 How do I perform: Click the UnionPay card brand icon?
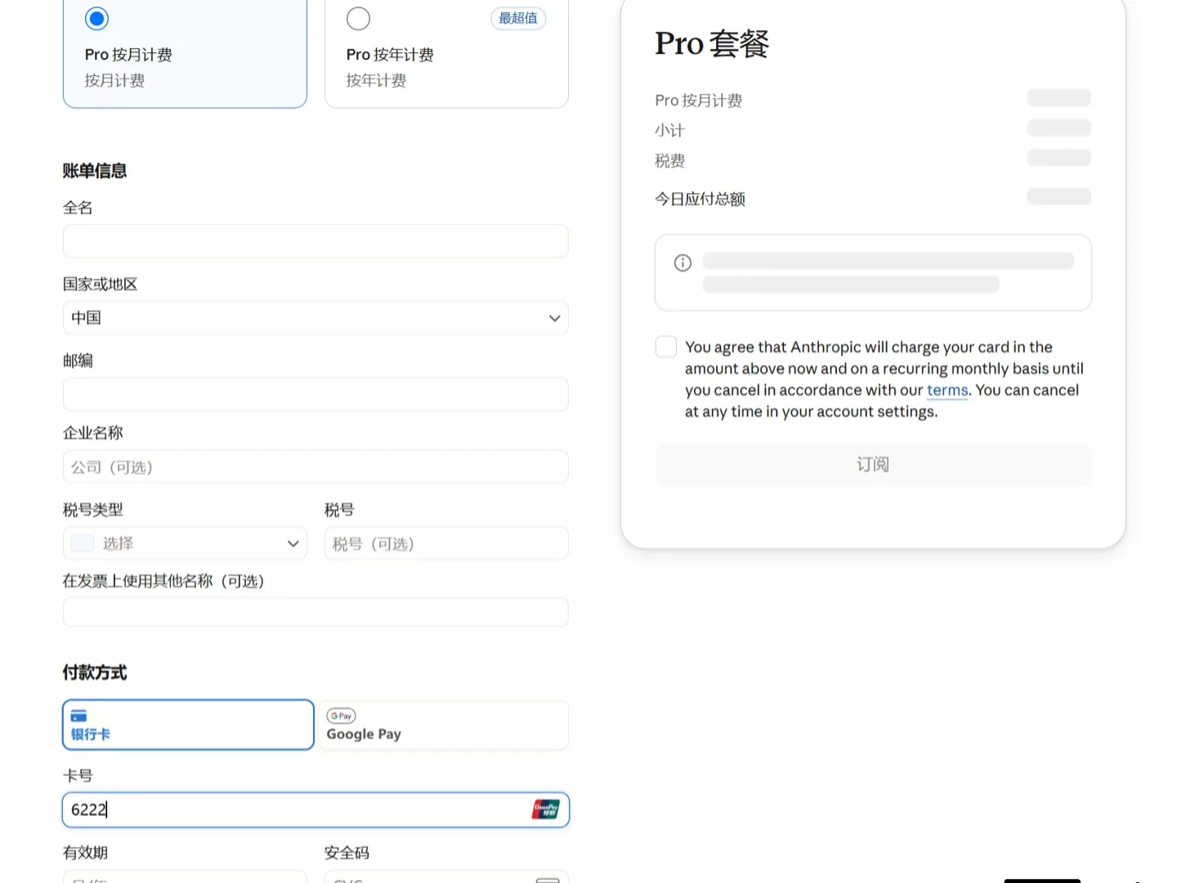tap(545, 809)
